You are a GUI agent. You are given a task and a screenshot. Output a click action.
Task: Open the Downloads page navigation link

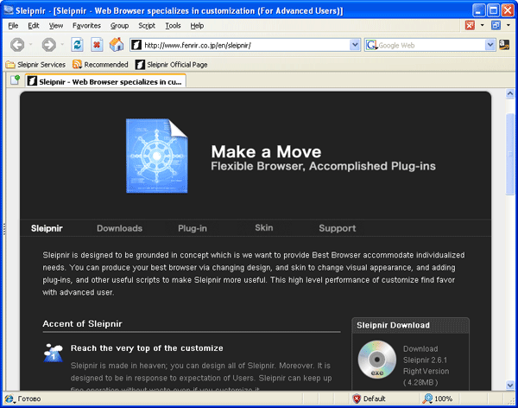click(x=120, y=228)
